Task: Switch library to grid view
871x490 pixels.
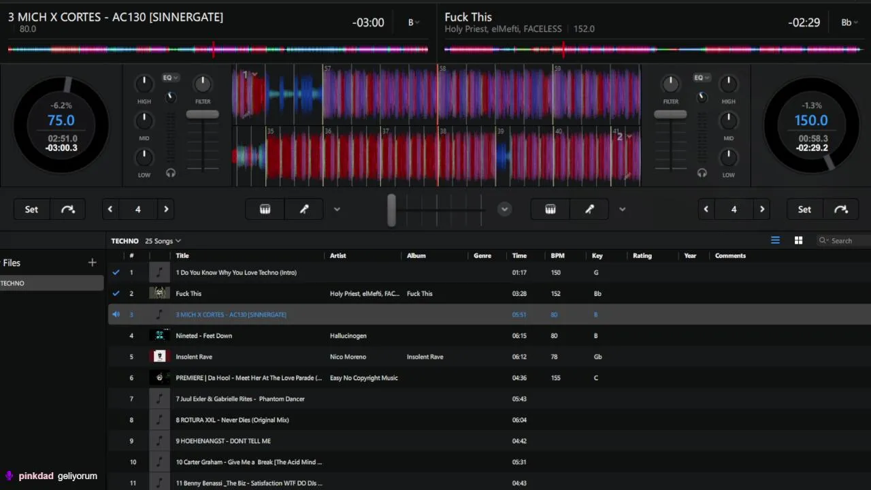Action: point(798,240)
